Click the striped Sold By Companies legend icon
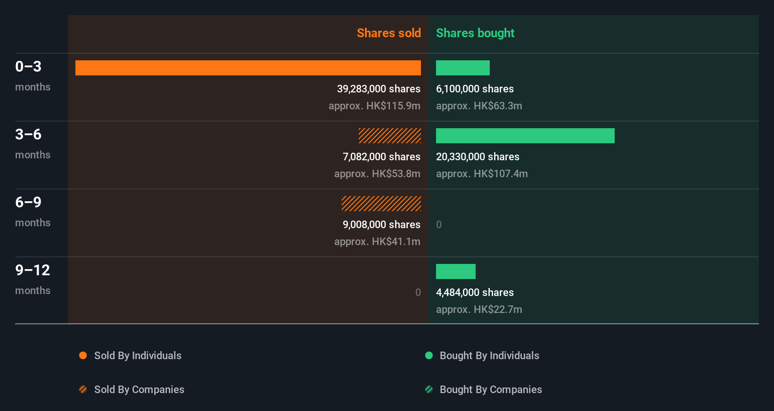The width and height of the screenshot is (774, 411). click(83, 389)
